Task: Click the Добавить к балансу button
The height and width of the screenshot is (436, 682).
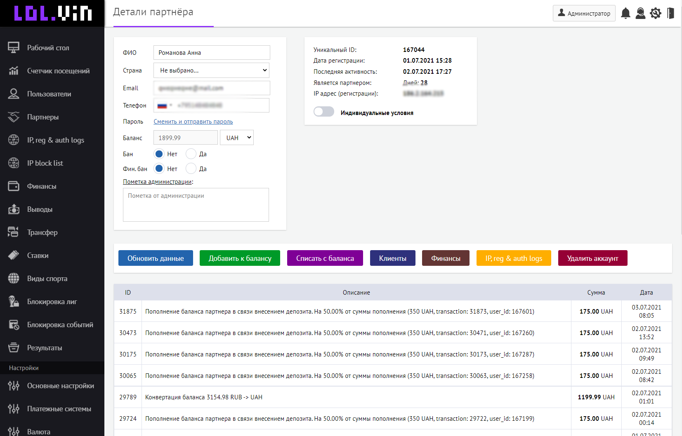Action: [240, 258]
